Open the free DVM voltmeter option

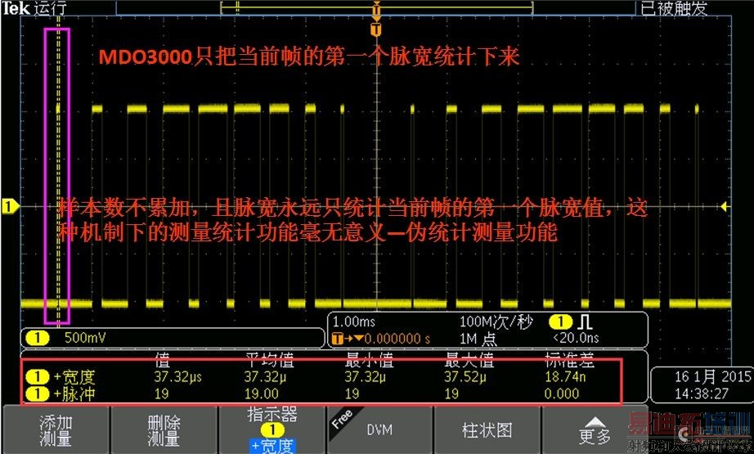click(379, 429)
